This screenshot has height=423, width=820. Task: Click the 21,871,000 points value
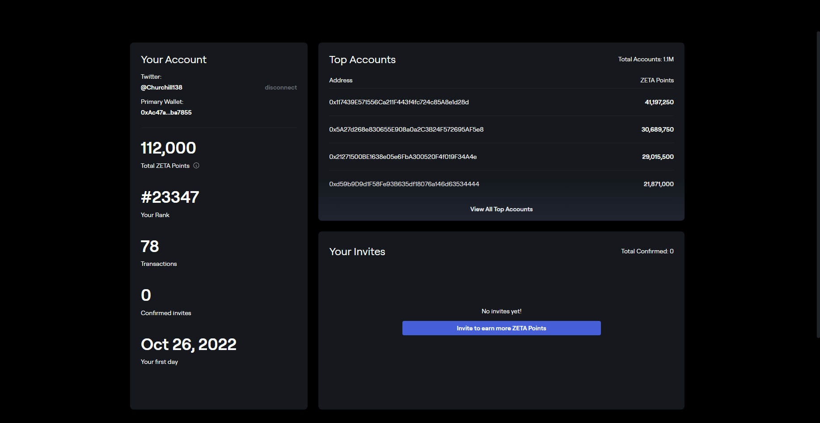[659, 184]
